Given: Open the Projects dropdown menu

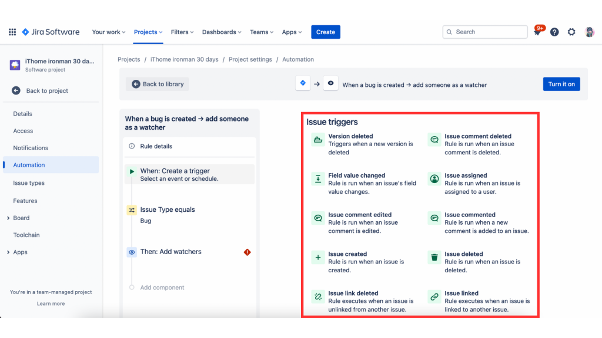Looking at the screenshot, I should point(148,32).
